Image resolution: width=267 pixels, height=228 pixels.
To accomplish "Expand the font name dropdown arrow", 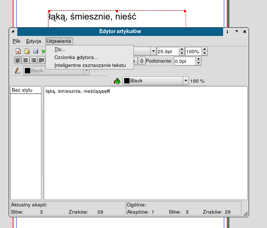I will click(x=153, y=51).
